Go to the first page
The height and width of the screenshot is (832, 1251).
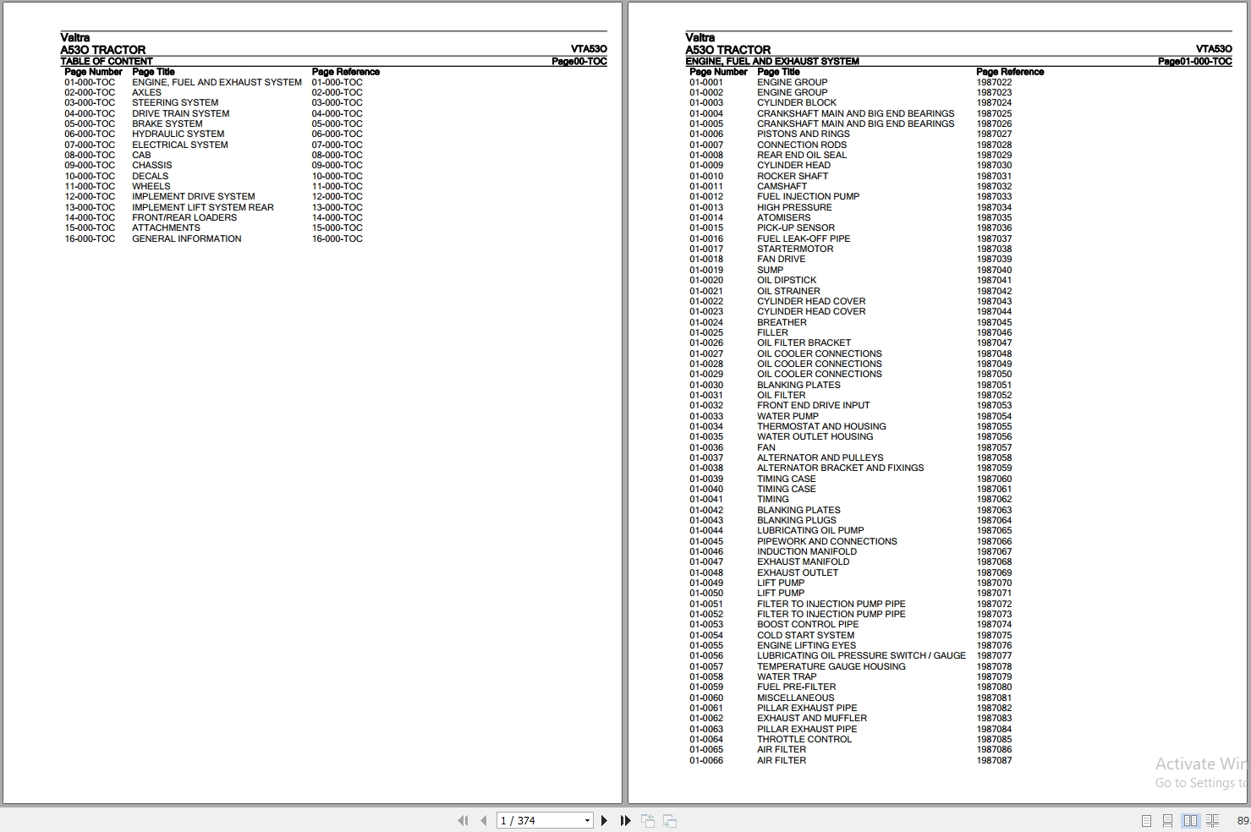click(463, 820)
